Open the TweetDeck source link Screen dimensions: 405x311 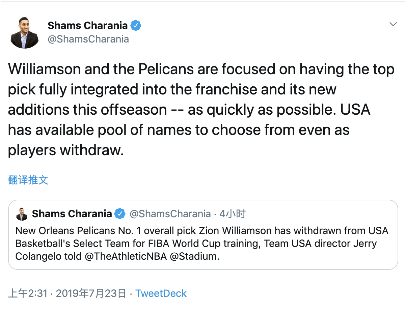tap(161, 293)
